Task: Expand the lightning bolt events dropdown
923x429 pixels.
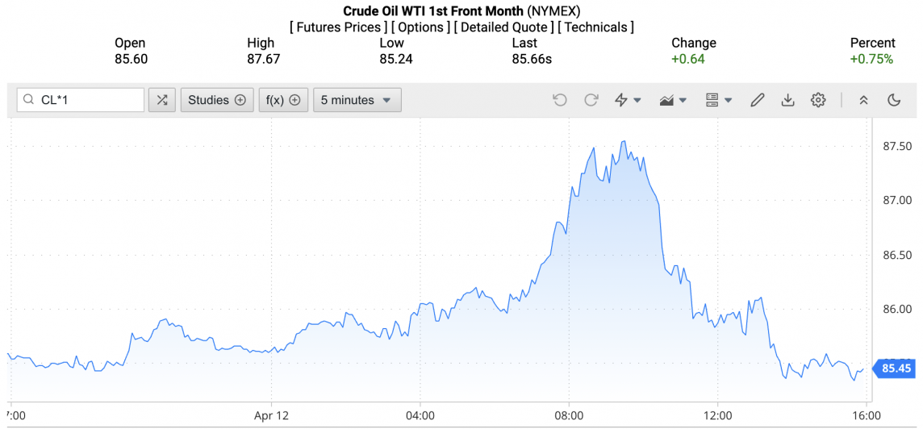Action: pos(628,100)
